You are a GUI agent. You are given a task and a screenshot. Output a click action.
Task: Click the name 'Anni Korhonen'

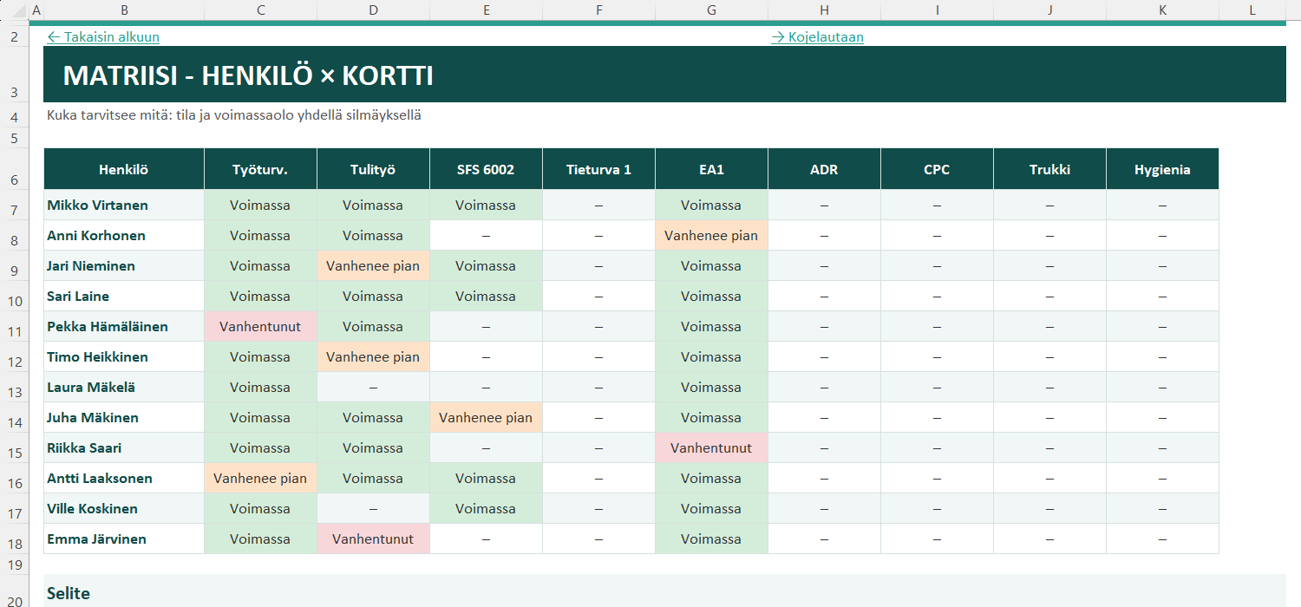click(96, 236)
